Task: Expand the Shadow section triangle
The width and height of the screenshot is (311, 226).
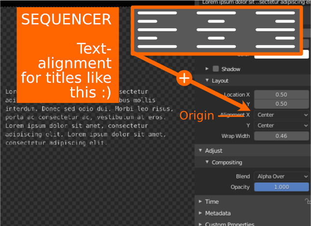Action: [207, 69]
